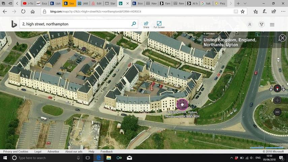Show hidden system tray icons
Viewport: 288px width, 162px height.
pyautogui.click(x=232, y=158)
